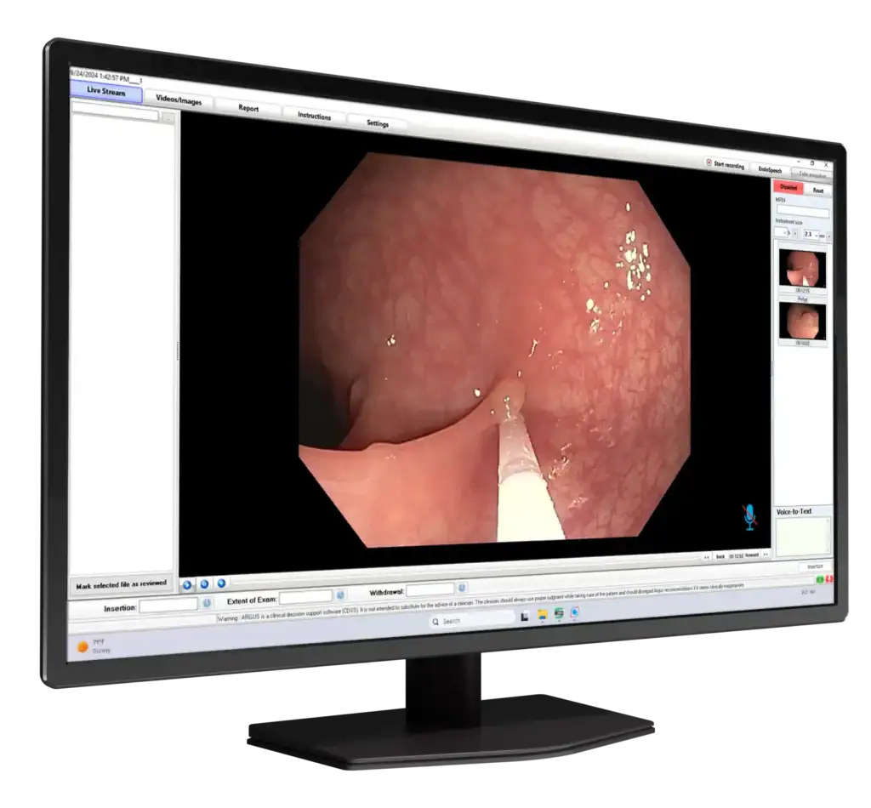Screen dimensions: 871x808
Task: Click the Windows taskbar Search box
Action: (x=473, y=620)
